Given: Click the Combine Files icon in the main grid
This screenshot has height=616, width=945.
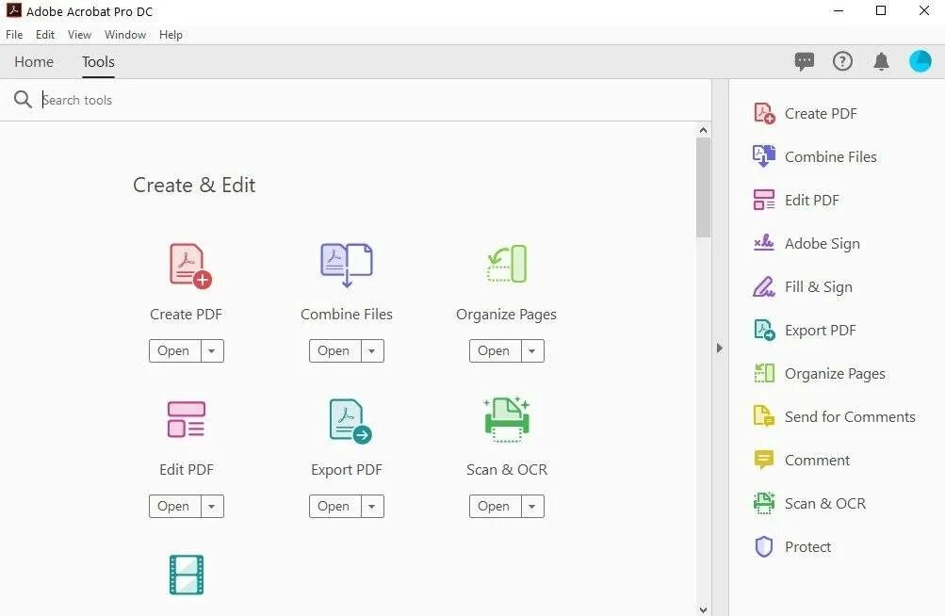Looking at the screenshot, I should 347,265.
